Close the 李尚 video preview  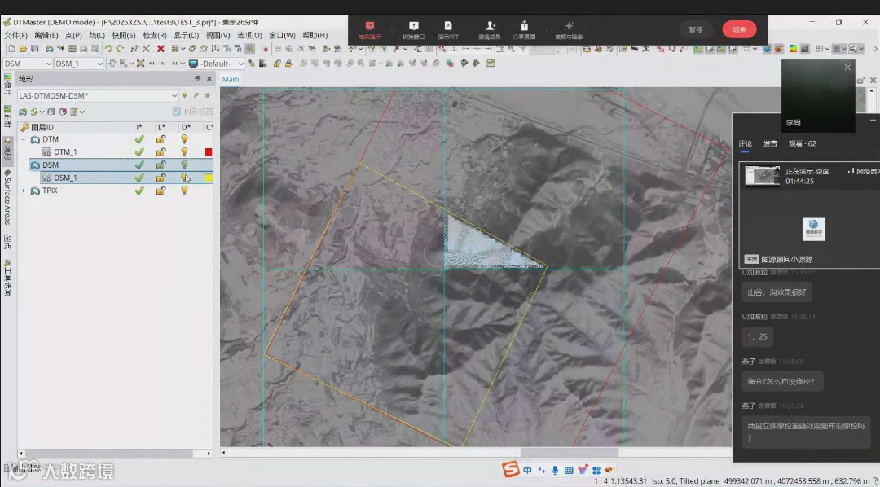coord(847,68)
